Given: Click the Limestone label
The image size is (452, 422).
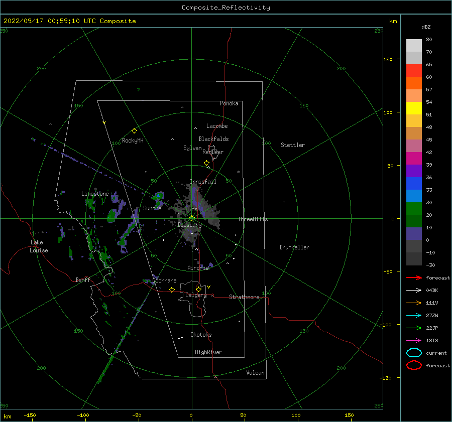Looking at the screenshot, I should 95,194.
